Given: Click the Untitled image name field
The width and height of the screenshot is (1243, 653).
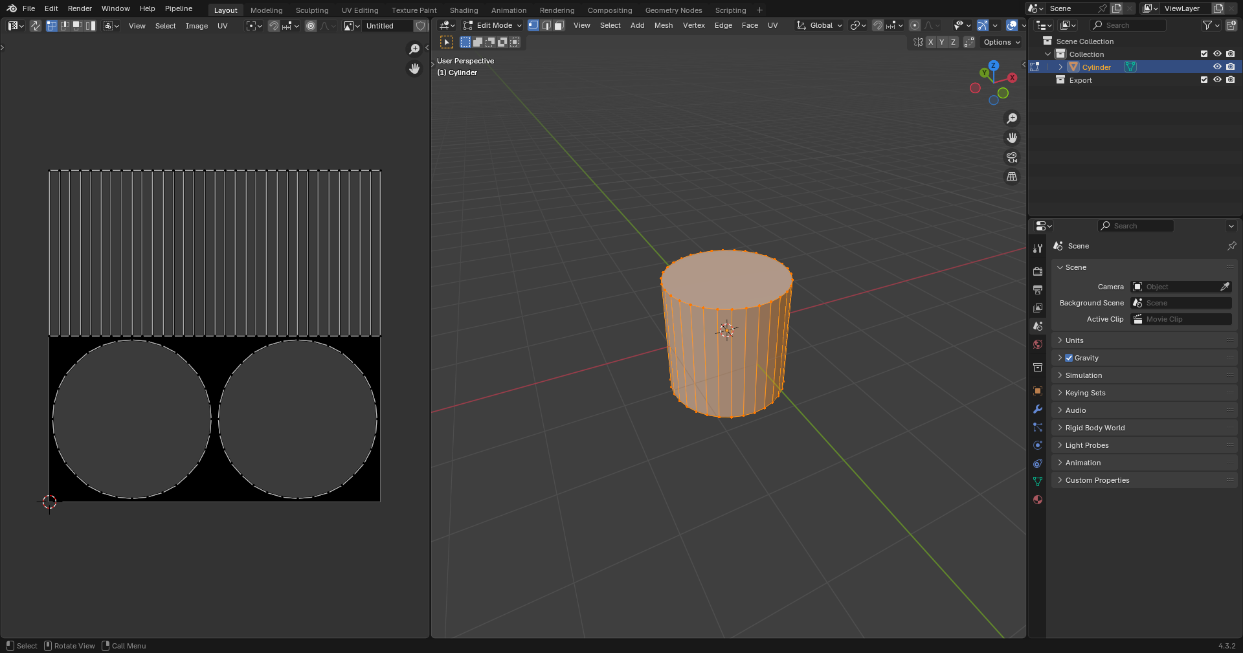Looking at the screenshot, I should 388,26.
